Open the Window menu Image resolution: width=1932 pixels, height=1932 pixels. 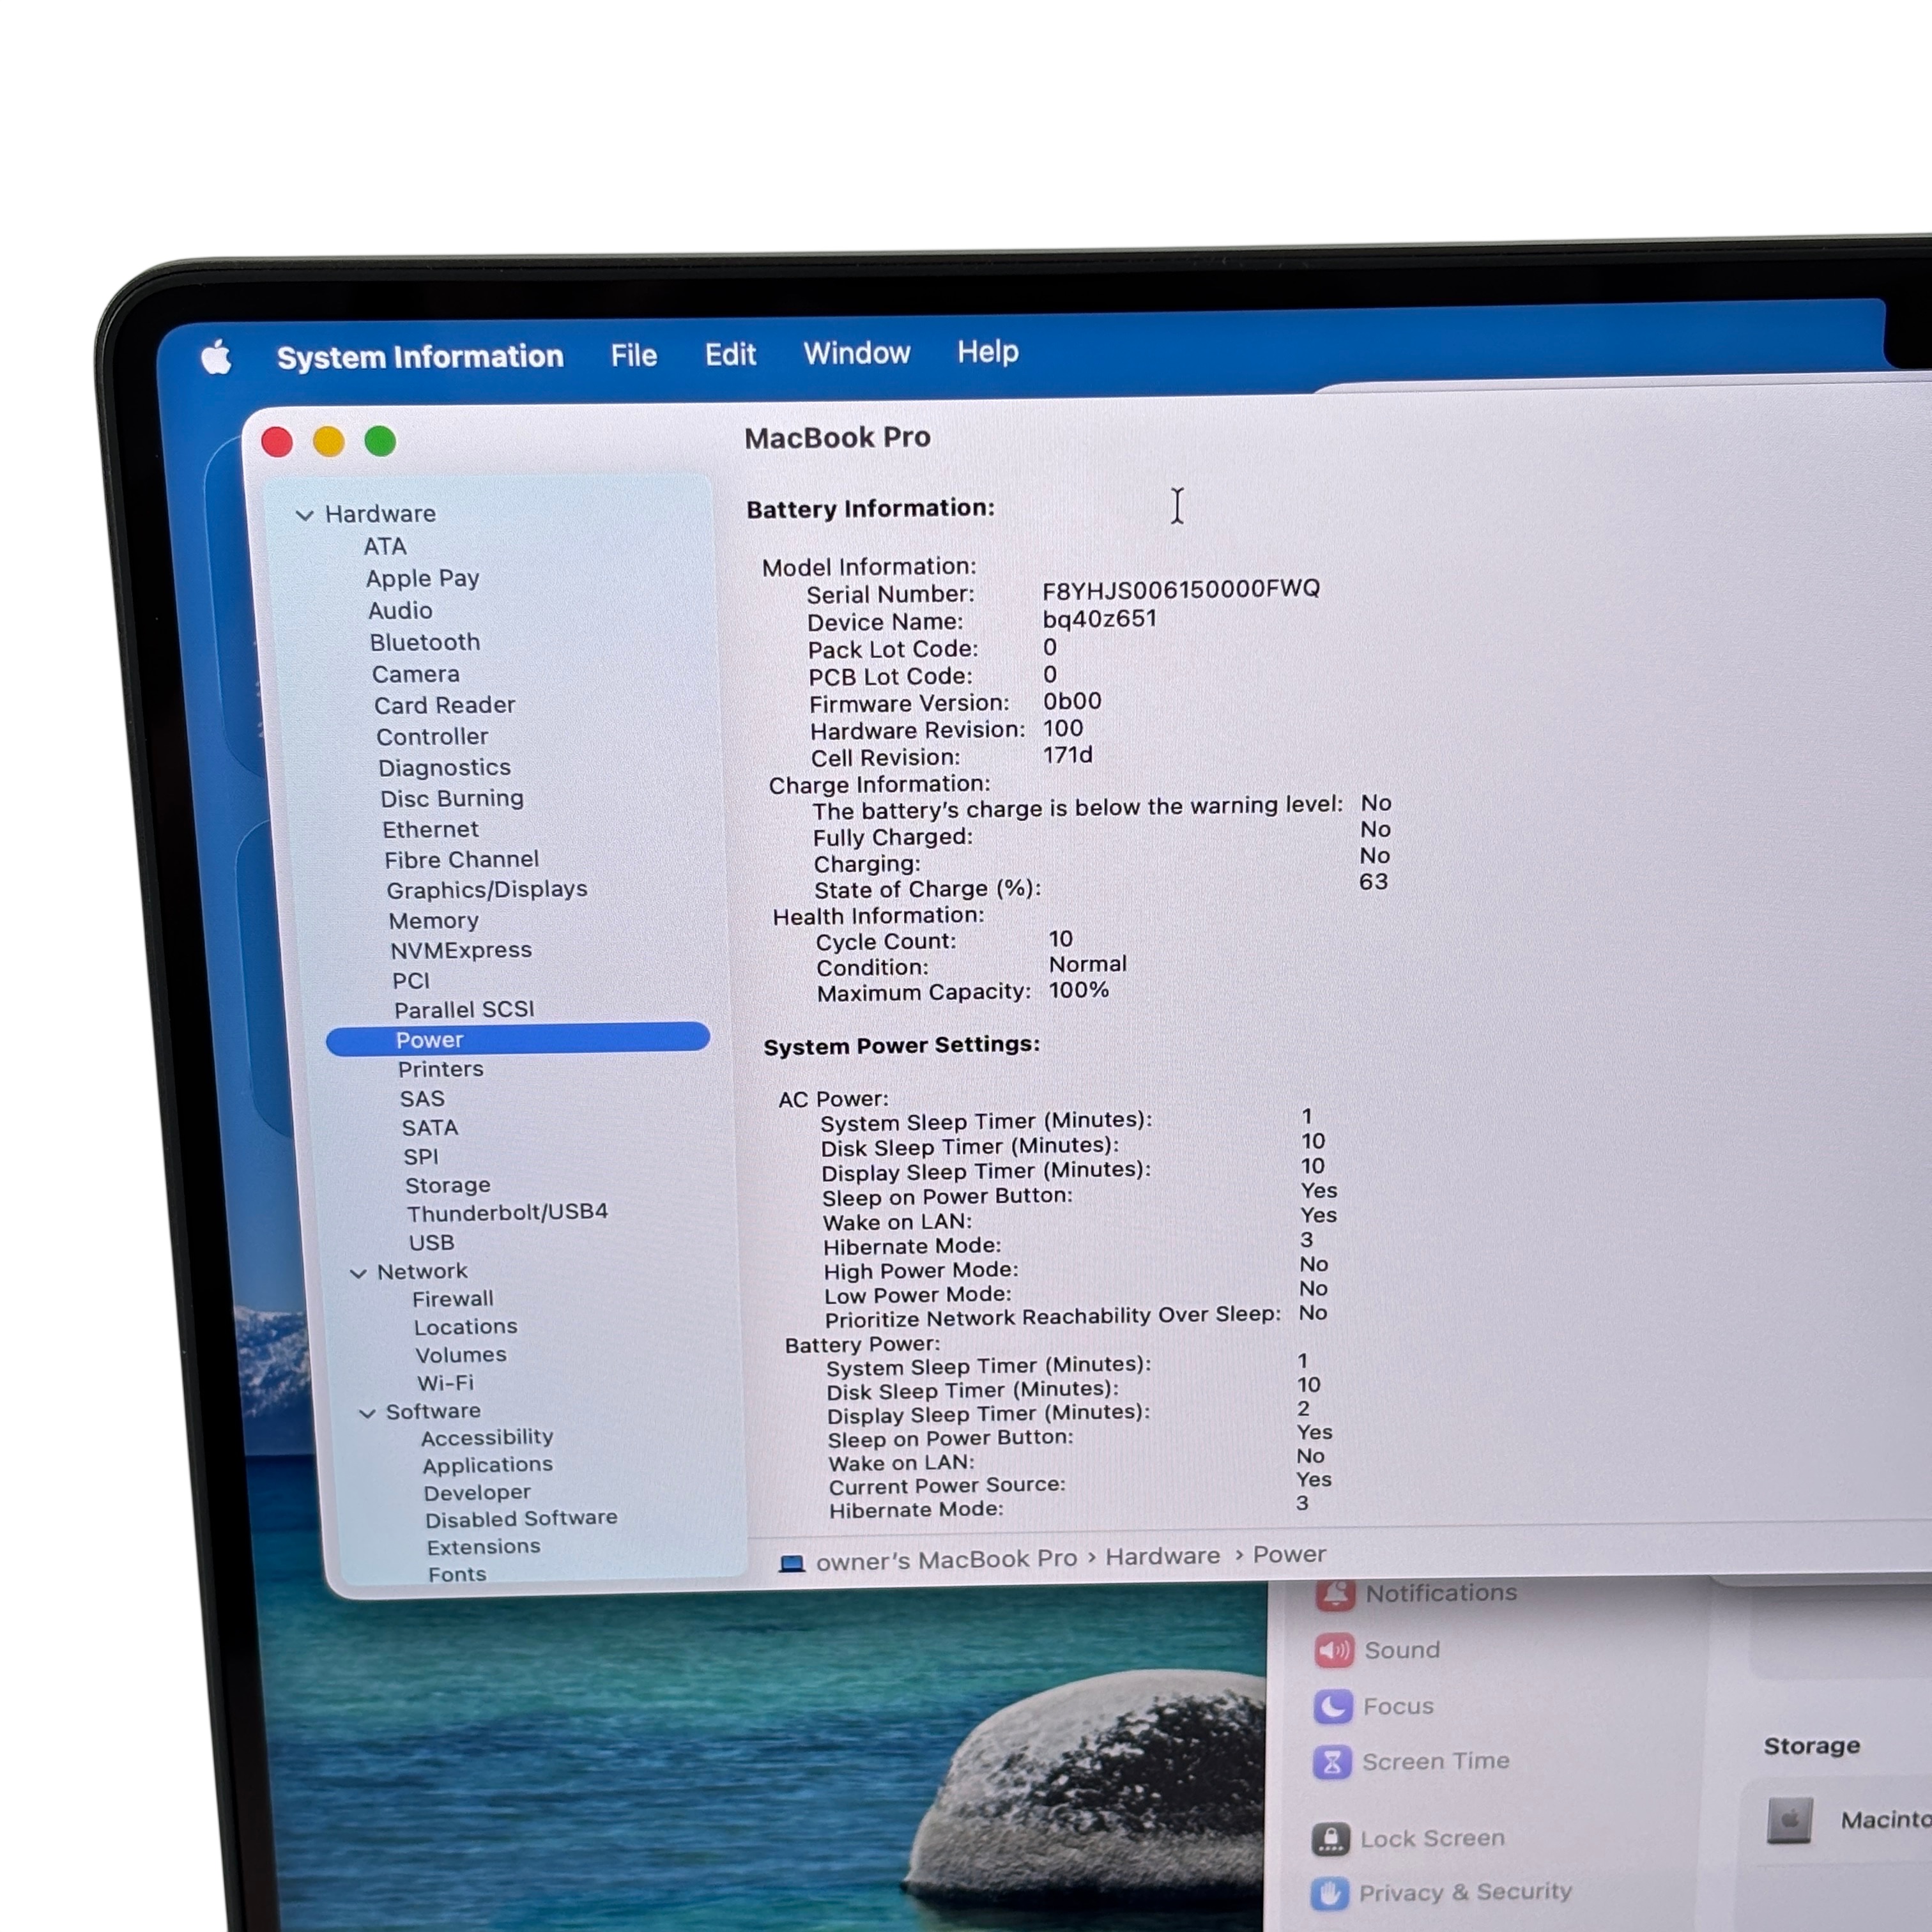[x=856, y=353]
